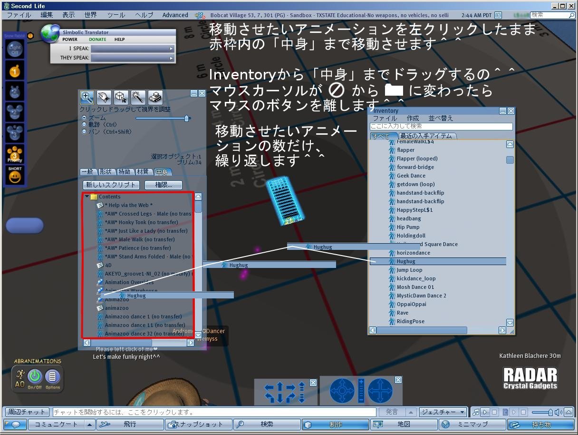578x435 pixels.
Task: Stop the music stream
Action: coord(494,412)
